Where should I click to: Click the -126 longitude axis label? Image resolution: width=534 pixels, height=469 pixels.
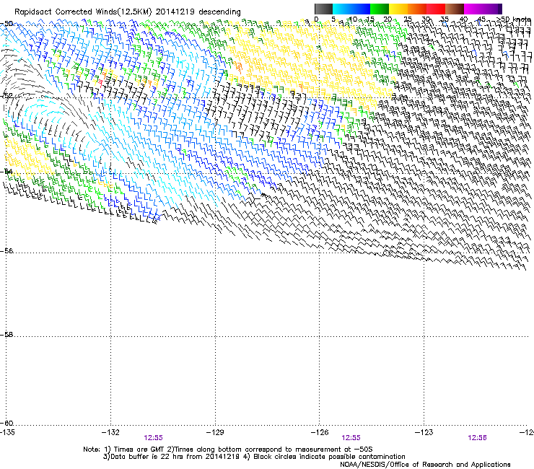click(x=320, y=432)
